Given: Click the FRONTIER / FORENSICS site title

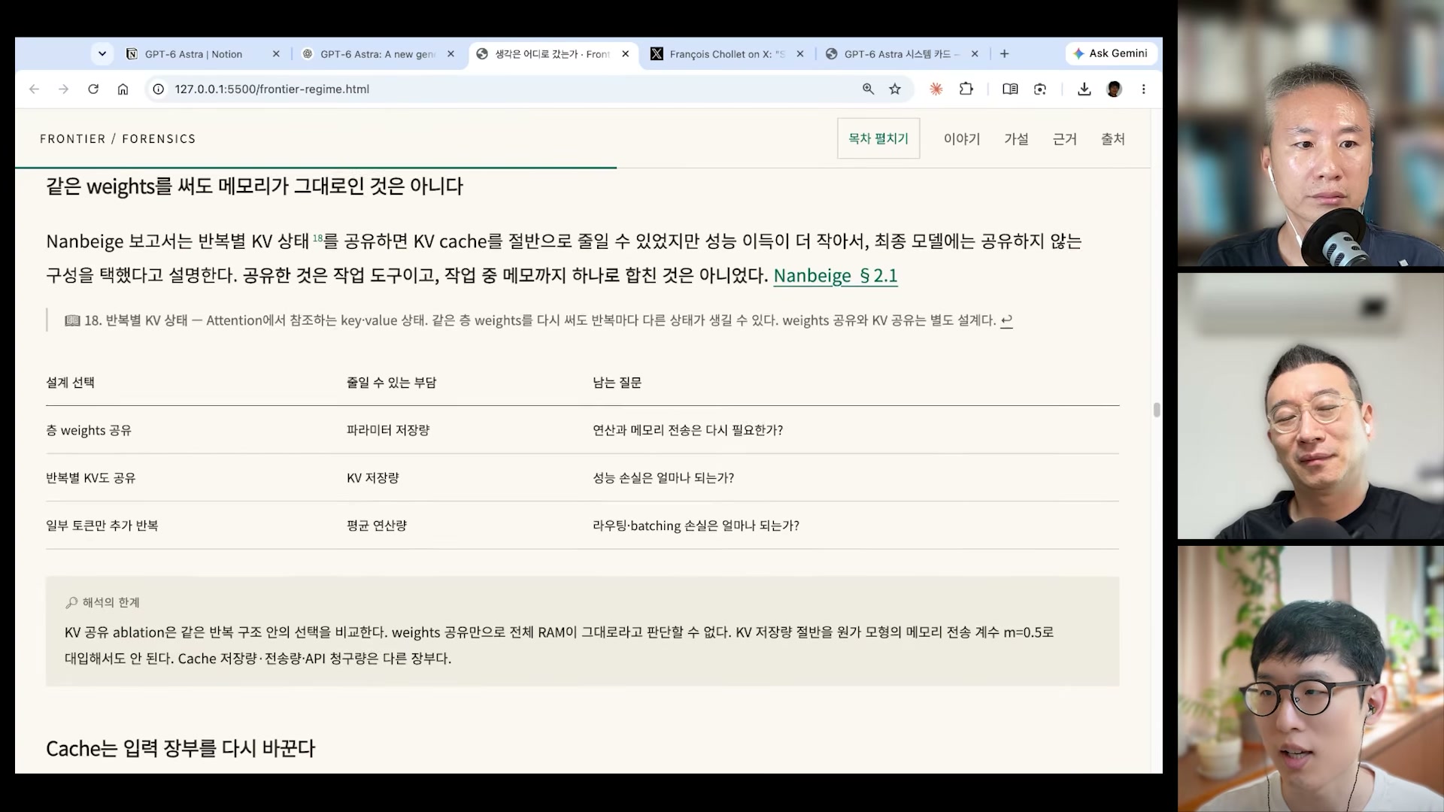Looking at the screenshot, I should coord(118,139).
